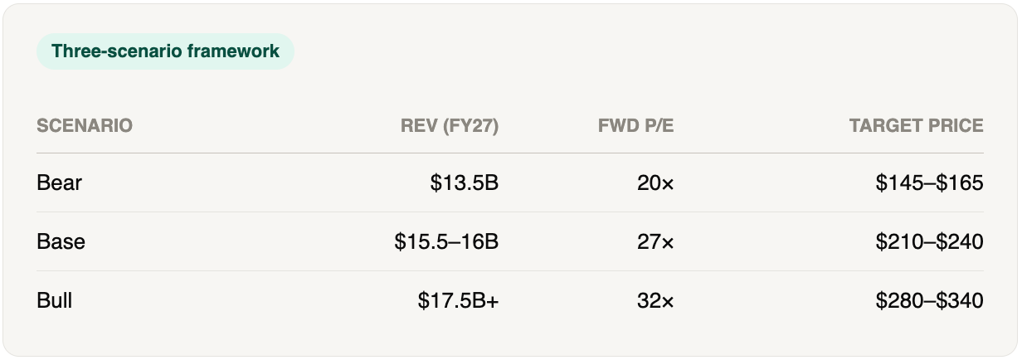Select the $210–$240 target price

(930, 241)
